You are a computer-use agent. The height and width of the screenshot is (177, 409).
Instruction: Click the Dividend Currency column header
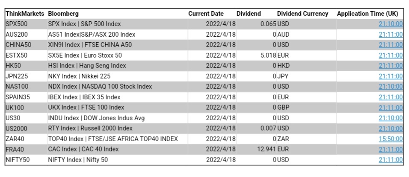coord(302,14)
